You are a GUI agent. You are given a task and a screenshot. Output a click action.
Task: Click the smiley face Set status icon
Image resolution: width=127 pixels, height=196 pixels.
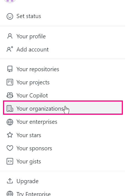10,16
